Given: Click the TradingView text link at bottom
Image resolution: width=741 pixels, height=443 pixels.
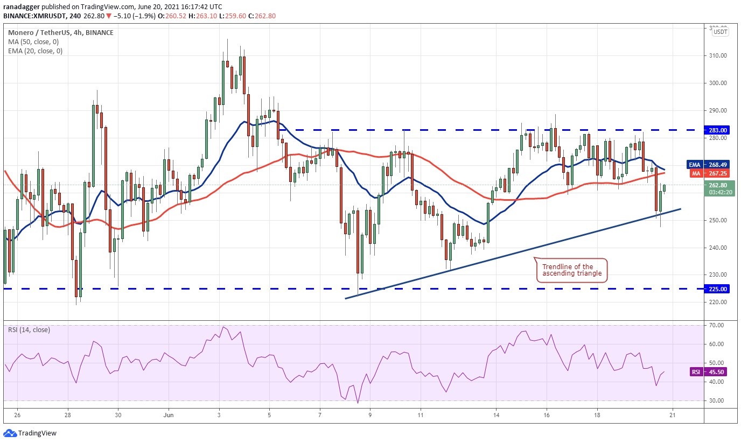Looking at the screenshot, I should (x=37, y=433).
